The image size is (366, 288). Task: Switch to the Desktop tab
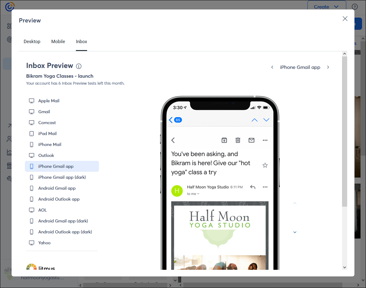tap(32, 42)
